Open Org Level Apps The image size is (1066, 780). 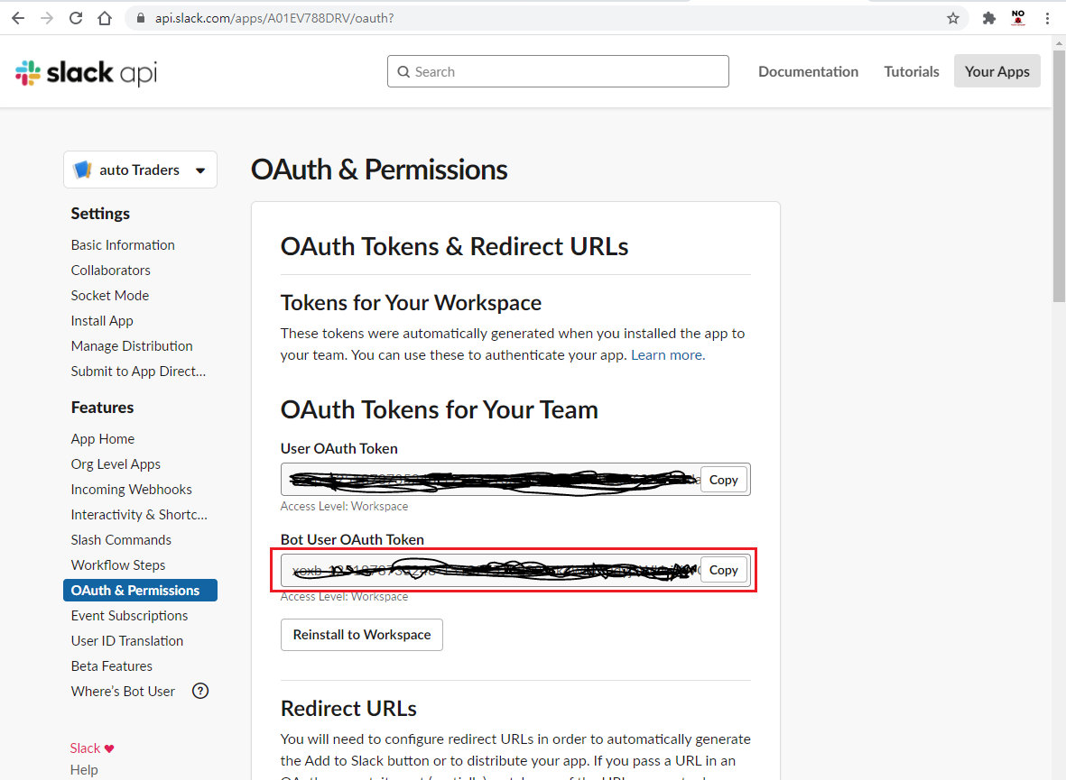(116, 464)
